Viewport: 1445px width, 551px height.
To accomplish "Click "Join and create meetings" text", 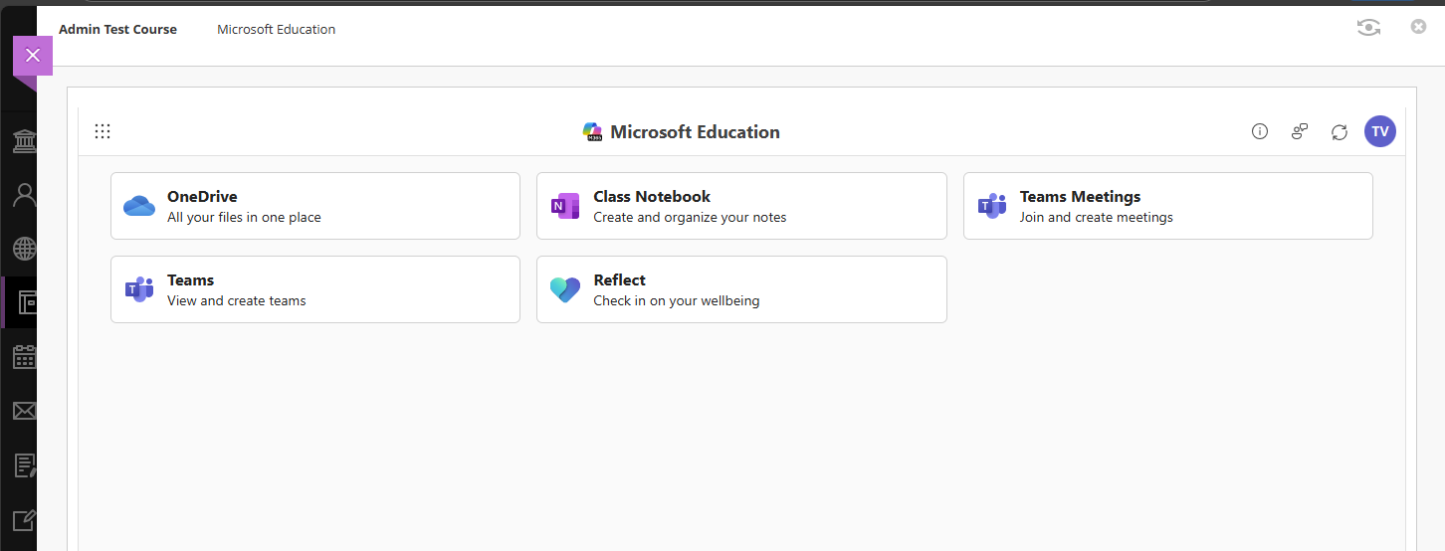I will pos(1097,217).
